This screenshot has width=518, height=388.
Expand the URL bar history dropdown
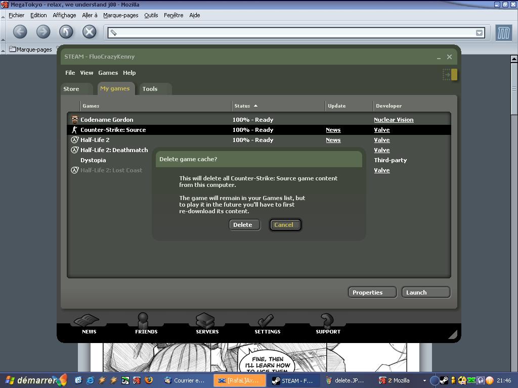point(479,33)
